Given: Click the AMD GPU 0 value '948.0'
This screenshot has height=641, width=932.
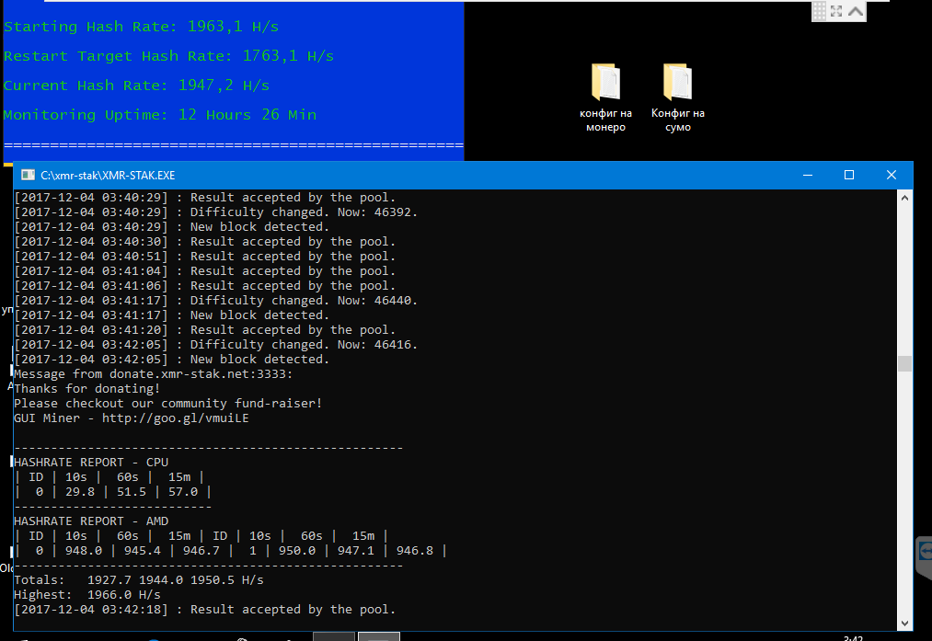Looking at the screenshot, I should [x=84, y=551].
